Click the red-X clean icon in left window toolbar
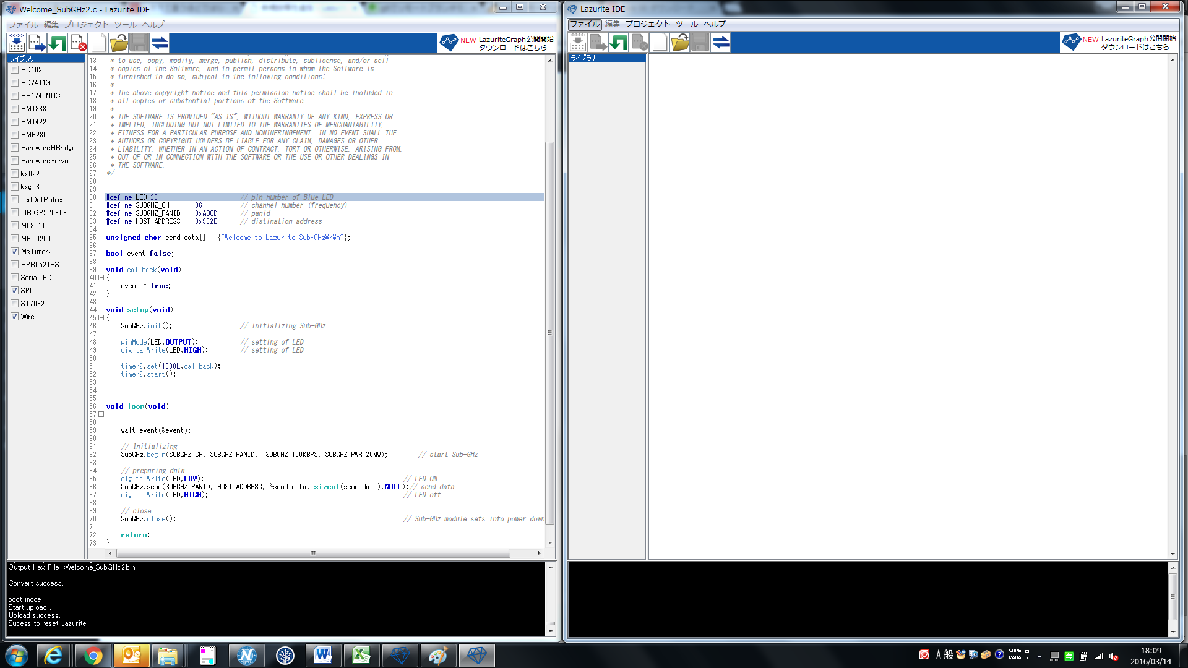Screen dimensions: 1188x668 [x=78, y=43]
